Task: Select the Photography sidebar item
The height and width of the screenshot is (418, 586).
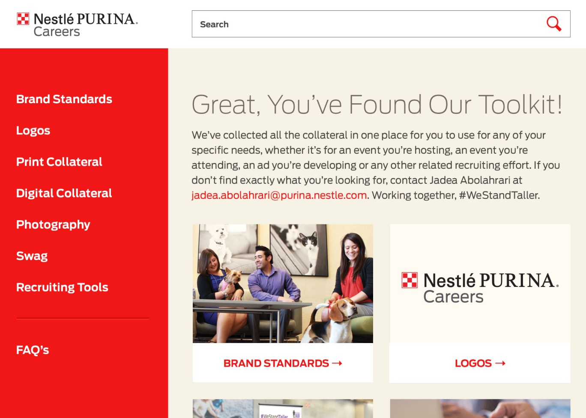Action: pos(53,224)
